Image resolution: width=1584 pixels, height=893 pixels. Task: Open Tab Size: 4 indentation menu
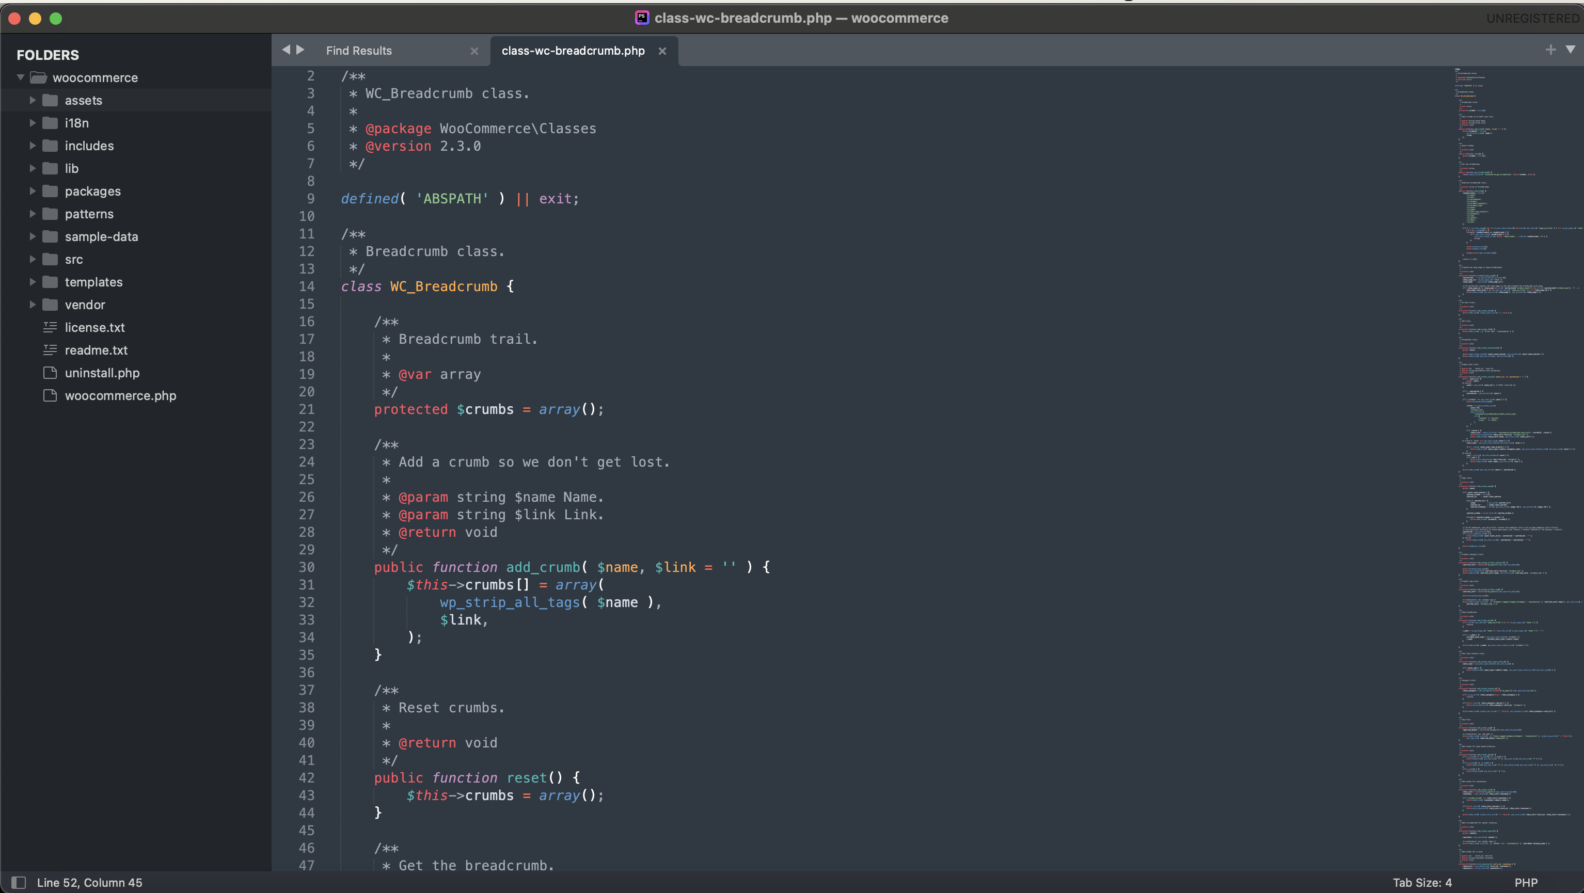click(1422, 883)
